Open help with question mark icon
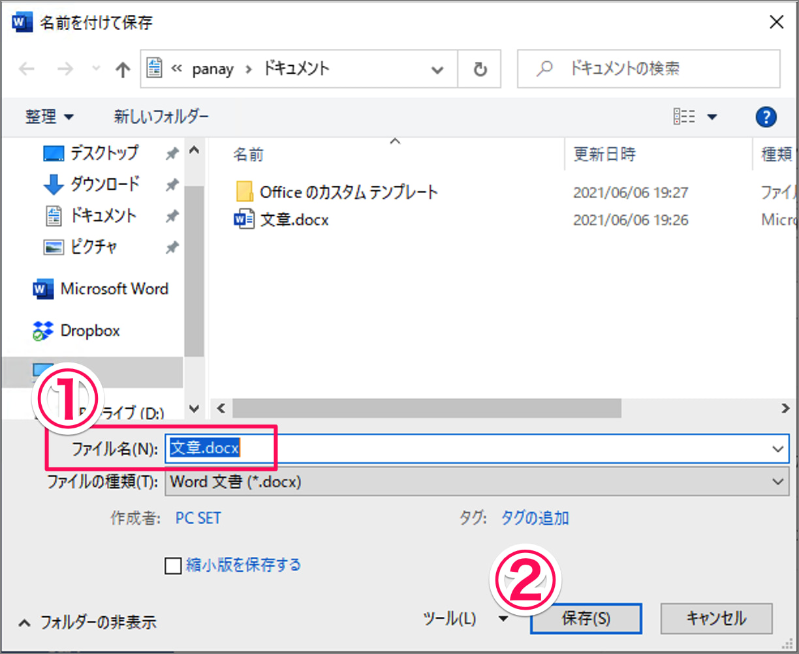 tap(766, 117)
